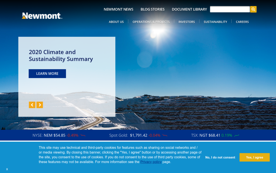276x173 pixels.
Task: Visit the Document Library page
Action: tap(189, 9)
